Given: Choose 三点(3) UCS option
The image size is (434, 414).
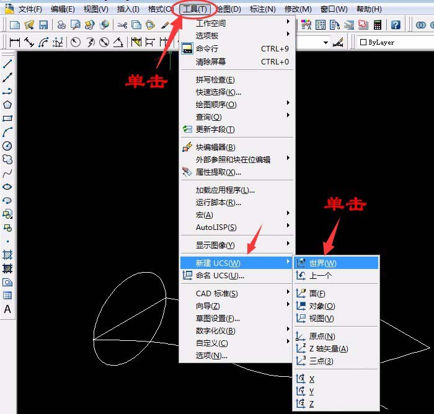Looking at the screenshot, I should pos(336,361).
